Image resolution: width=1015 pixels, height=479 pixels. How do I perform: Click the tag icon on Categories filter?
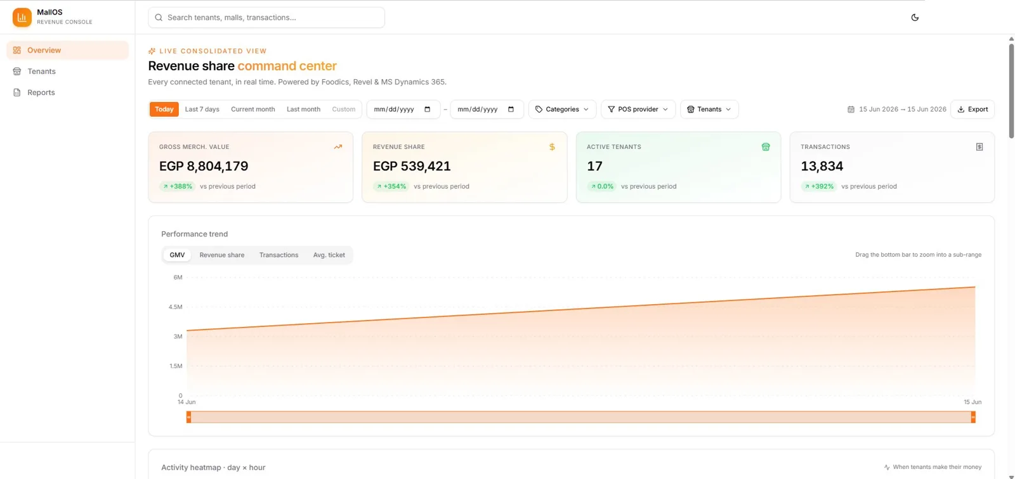pyautogui.click(x=539, y=109)
